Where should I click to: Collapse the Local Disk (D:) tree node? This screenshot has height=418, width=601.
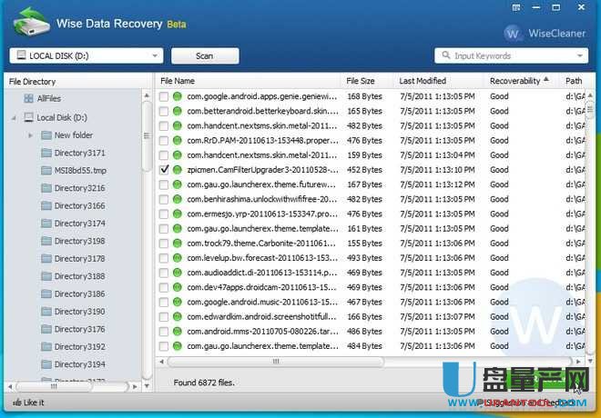(x=15, y=118)
